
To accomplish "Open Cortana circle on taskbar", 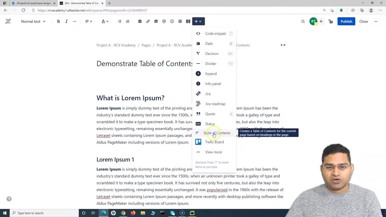I will point(84,213).
